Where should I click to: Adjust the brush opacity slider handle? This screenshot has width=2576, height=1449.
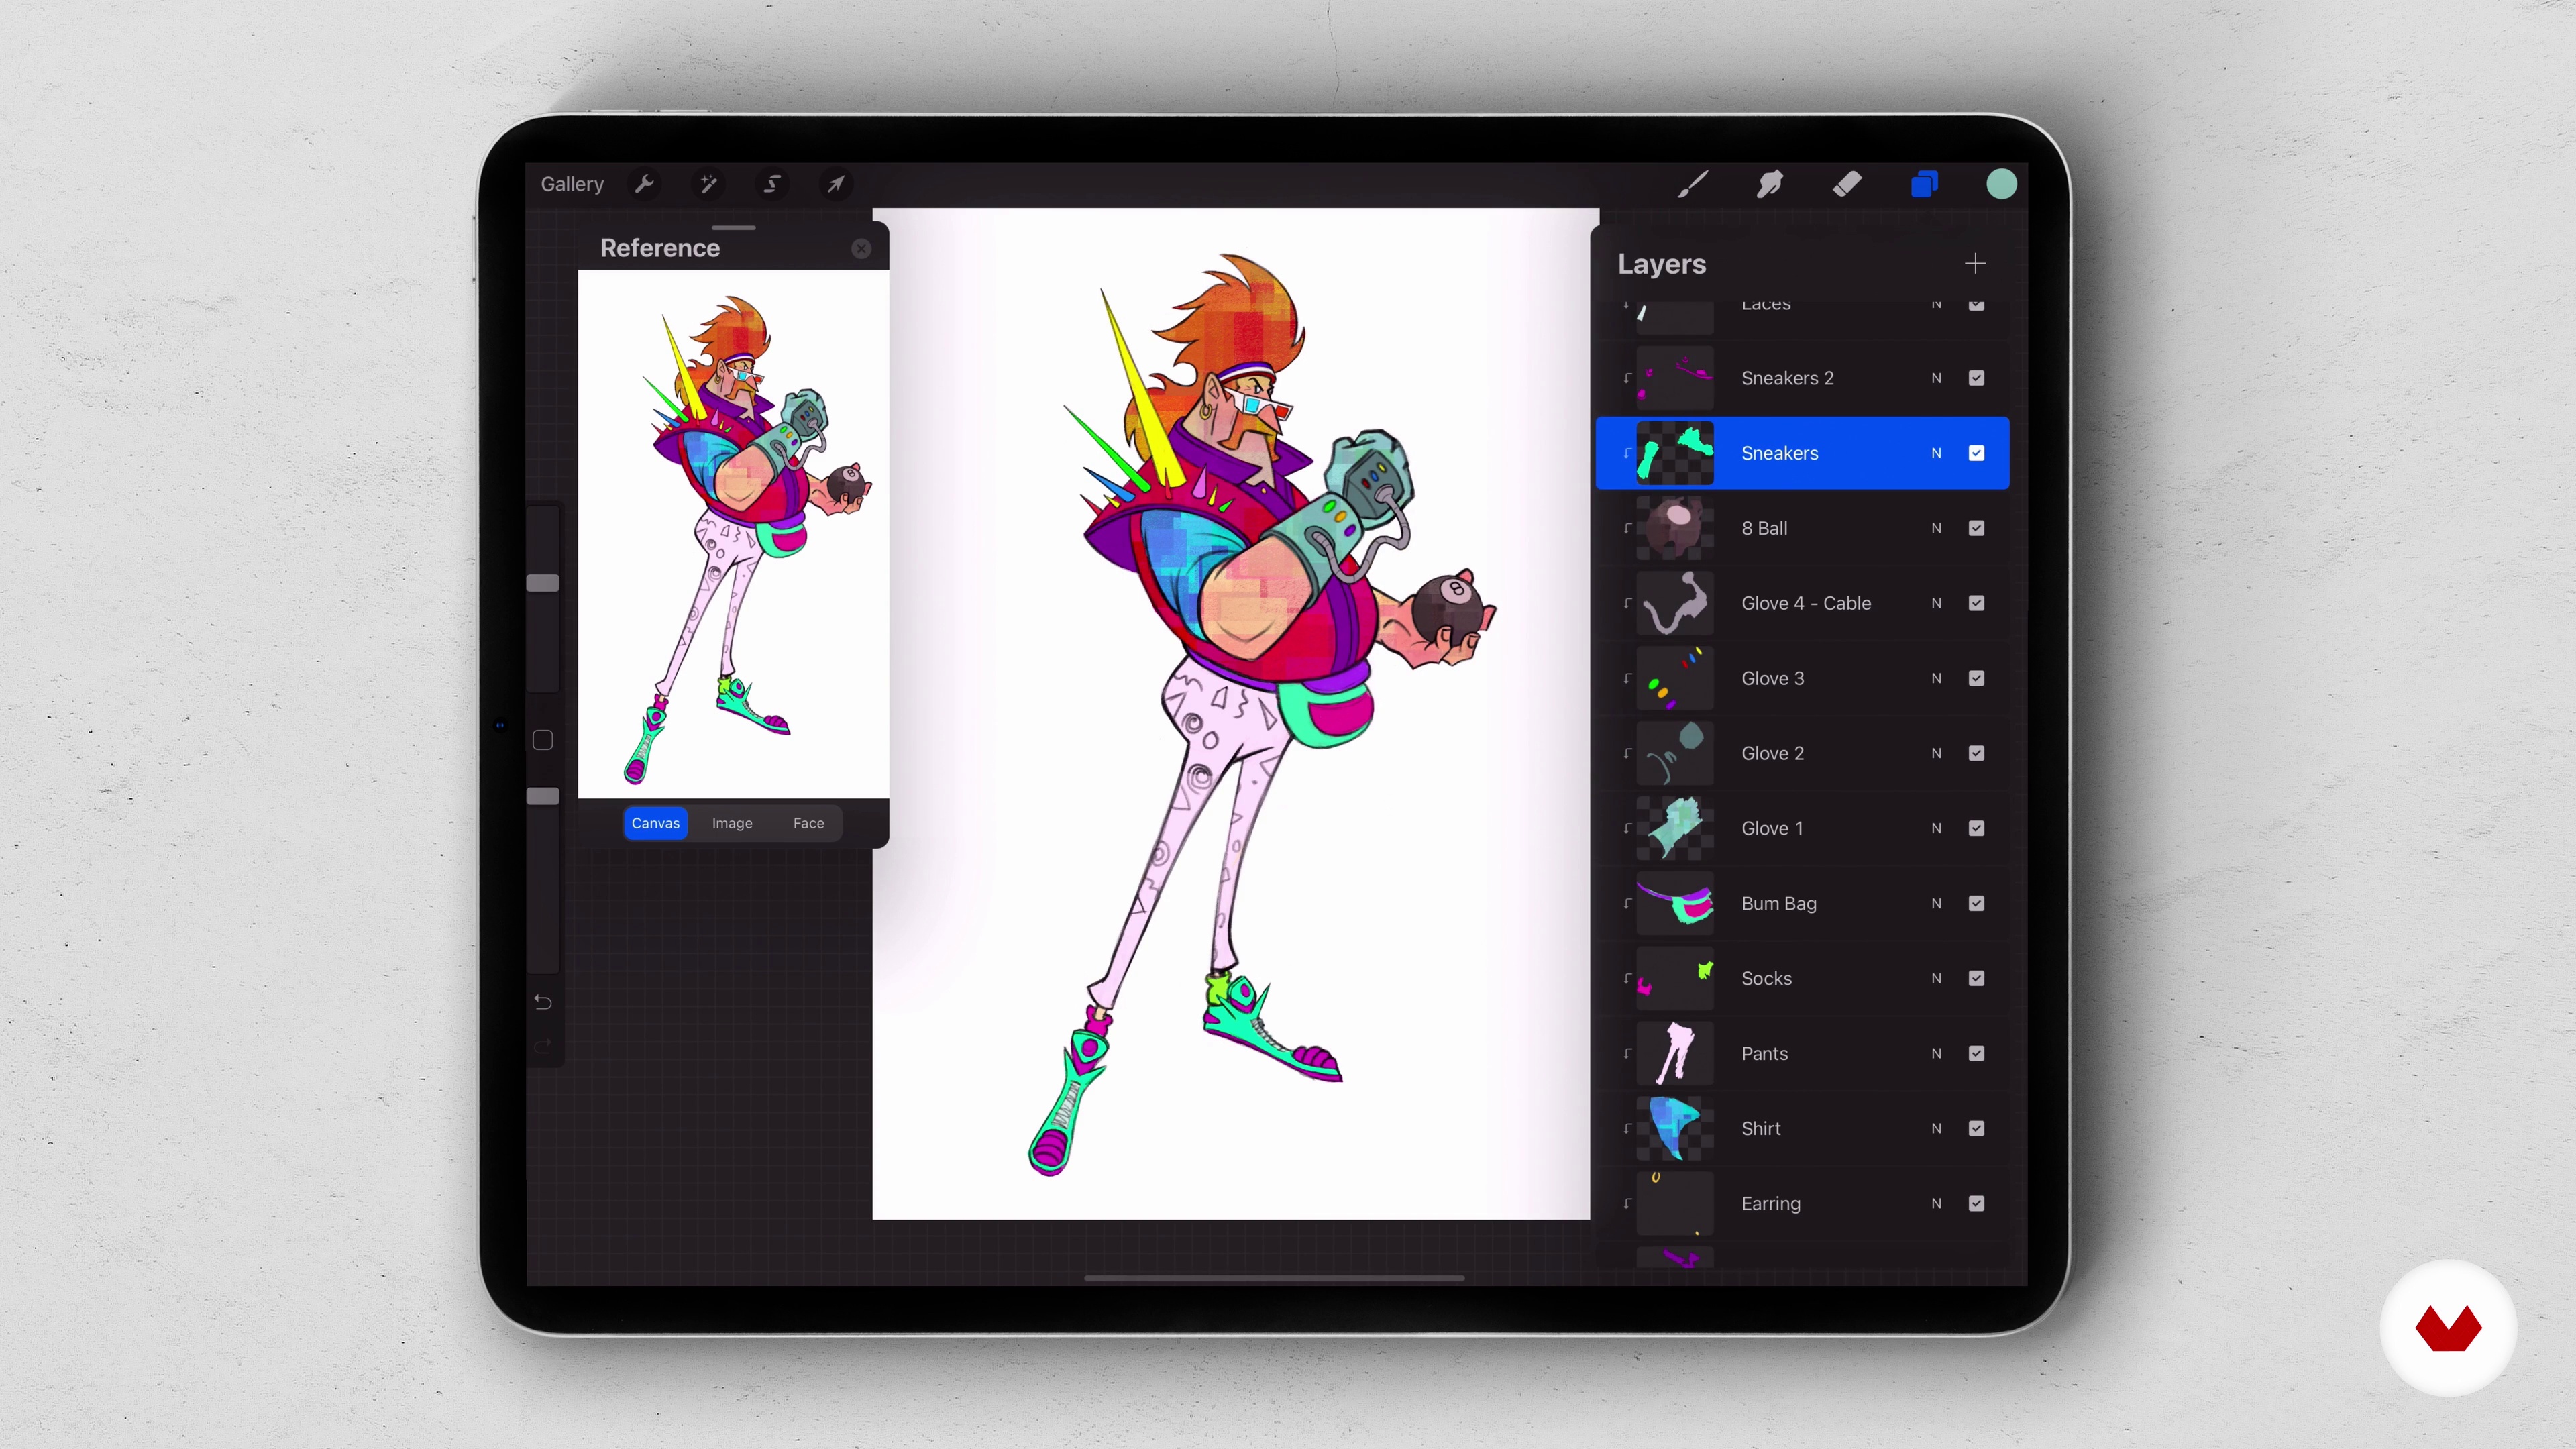543,796
